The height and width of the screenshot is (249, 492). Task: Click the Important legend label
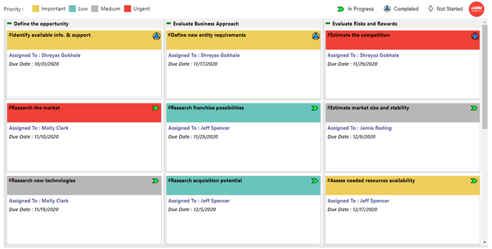pyautogui.click(x=53, y=9)
